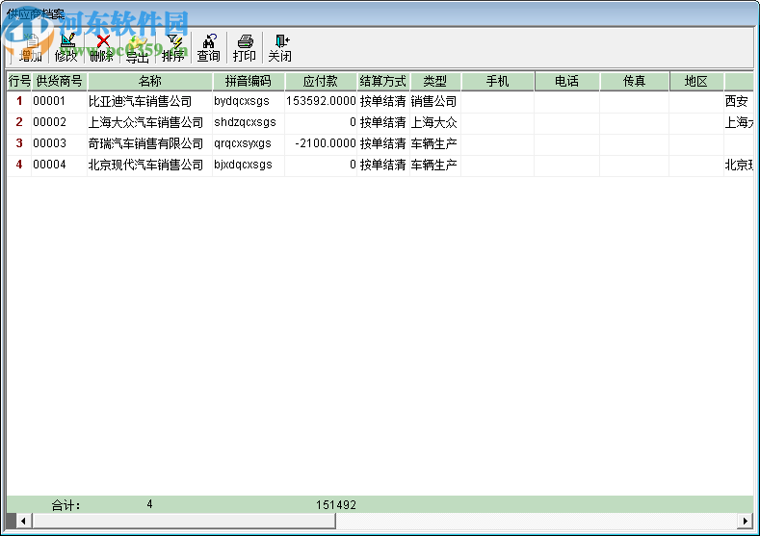
Task: Click pinyin code shdzqcxsgs
Action: point(245,122)
